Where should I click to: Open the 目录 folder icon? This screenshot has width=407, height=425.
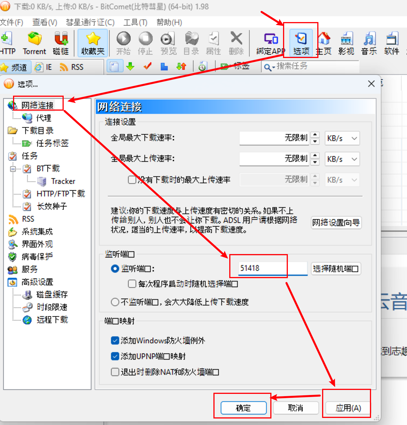pyautogui.click(x=191, y=43)
